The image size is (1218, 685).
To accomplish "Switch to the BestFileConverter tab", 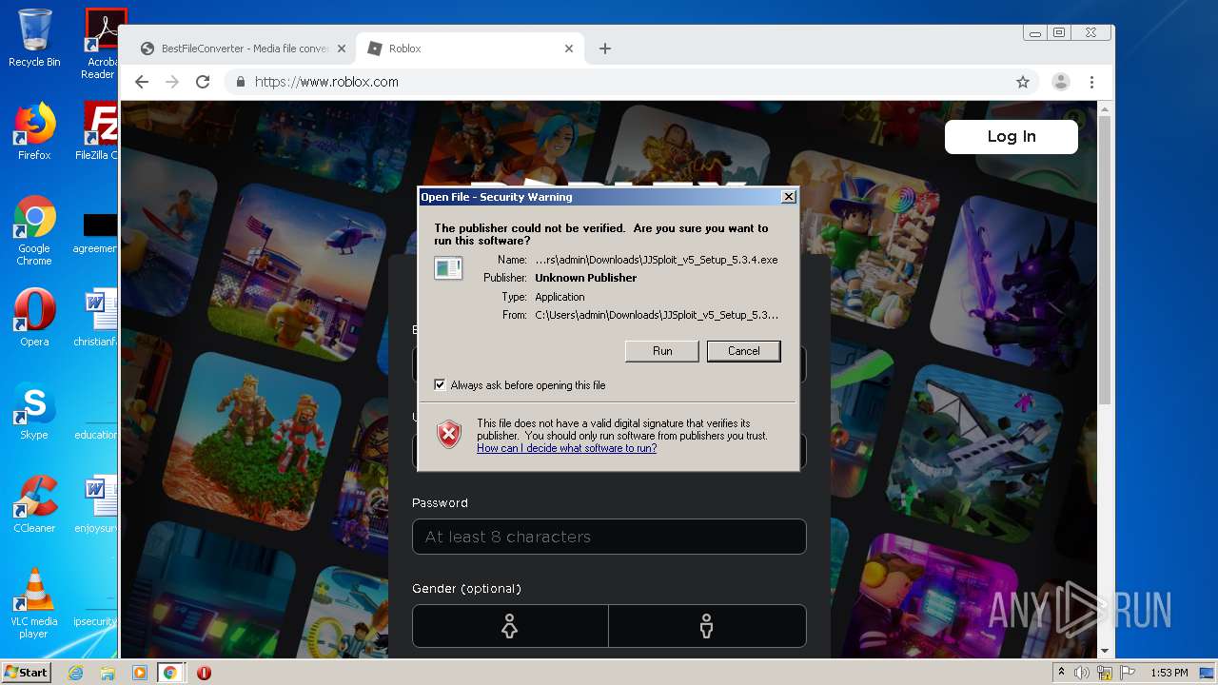I will coord(244,49).
